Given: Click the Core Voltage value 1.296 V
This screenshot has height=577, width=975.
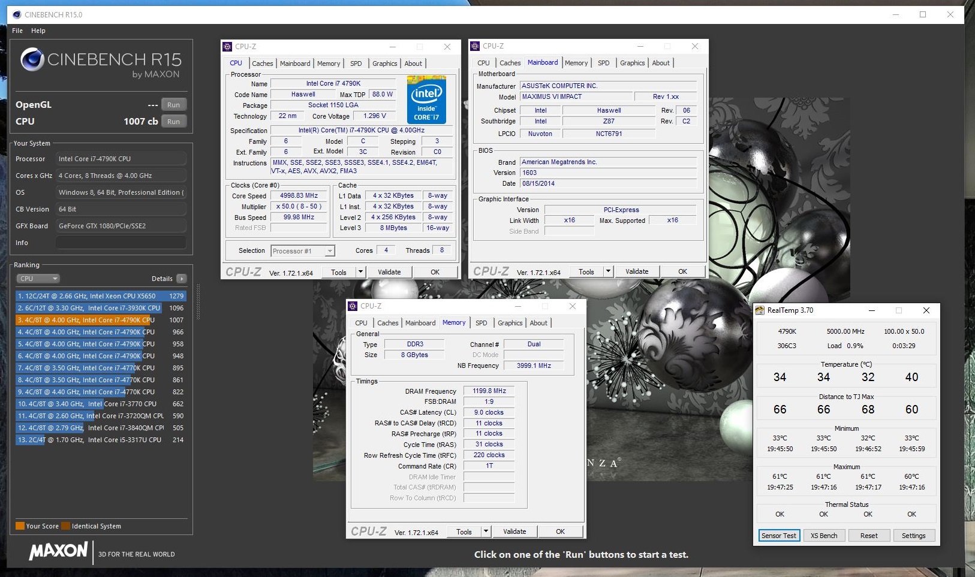Looking at the screenshot, I should click(x=375, y=116).
